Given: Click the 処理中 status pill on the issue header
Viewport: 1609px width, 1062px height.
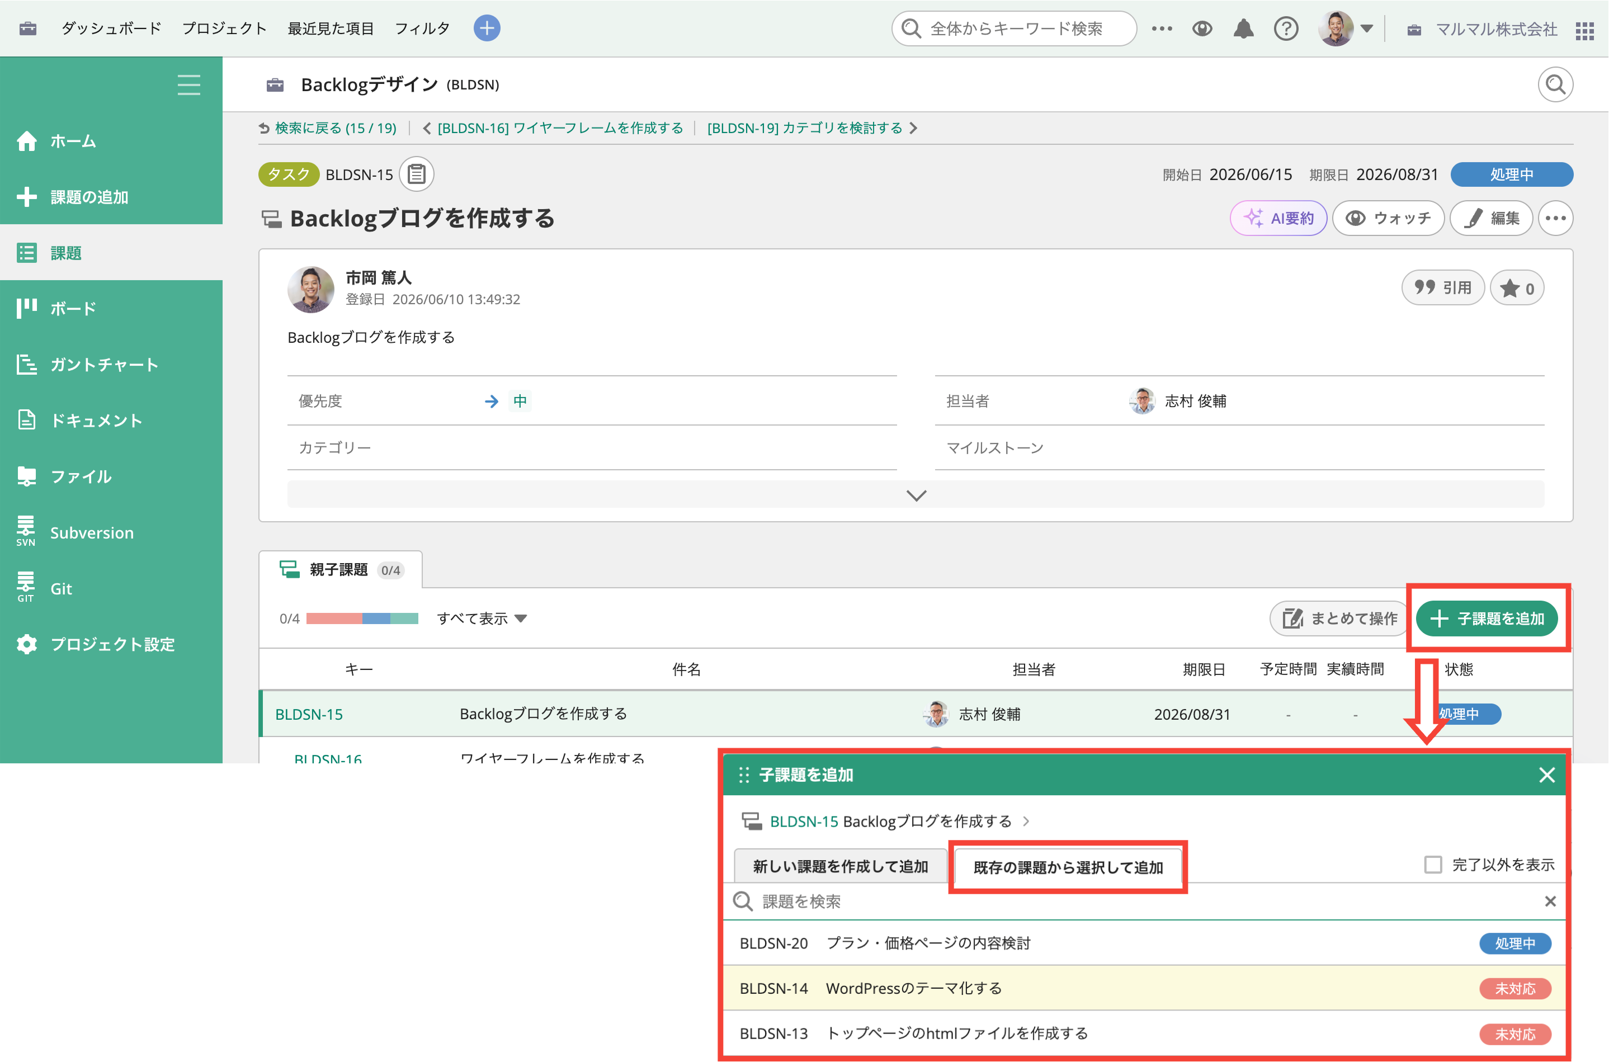Looking at the screenshot, I should 1511,174.
